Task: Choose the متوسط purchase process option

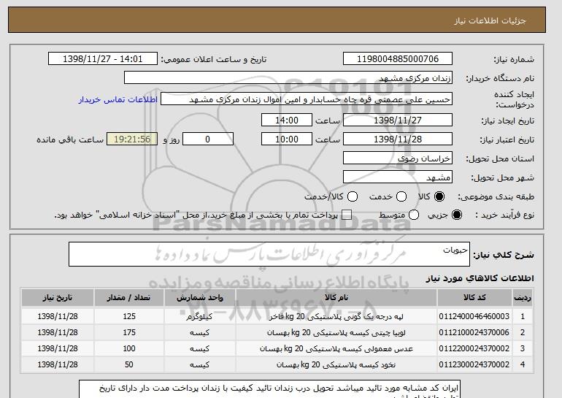Action: (x=414, y=215)
